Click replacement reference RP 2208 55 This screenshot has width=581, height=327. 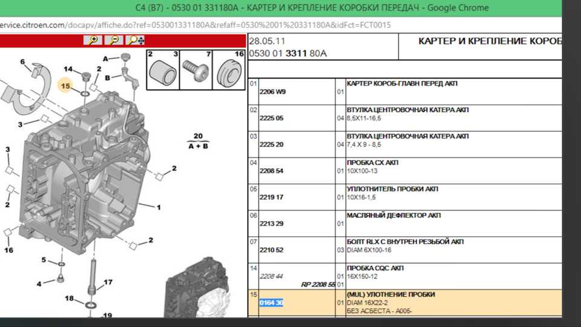318,285
